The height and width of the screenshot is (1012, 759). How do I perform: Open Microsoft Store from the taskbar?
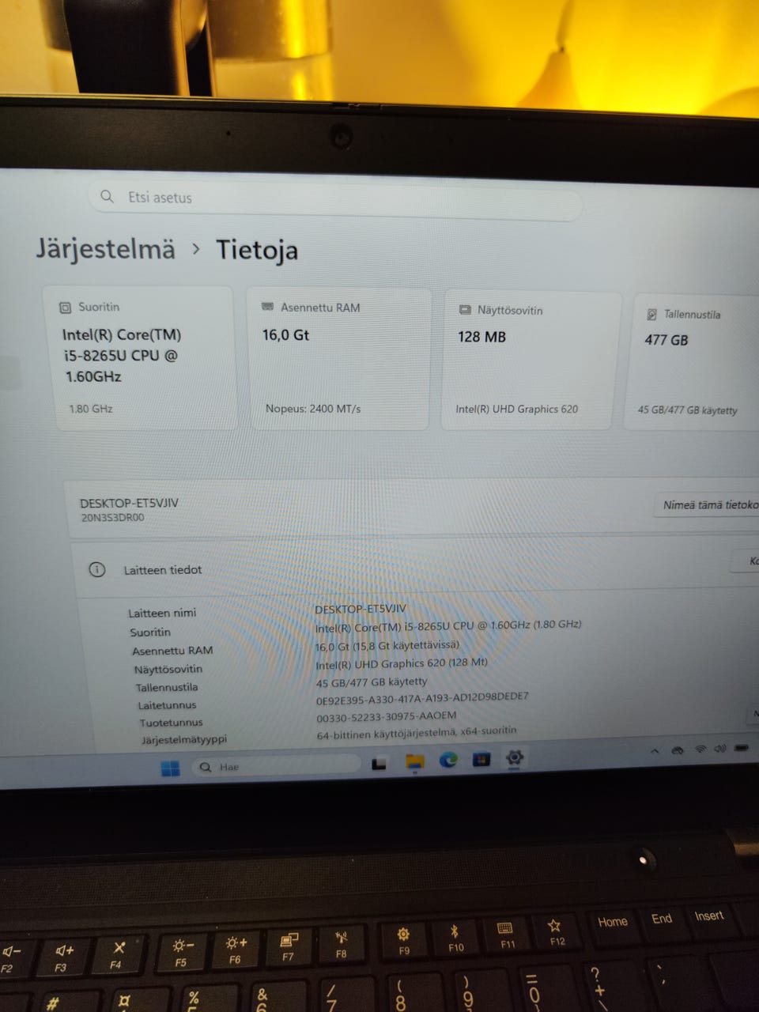[x=481, y=760]
